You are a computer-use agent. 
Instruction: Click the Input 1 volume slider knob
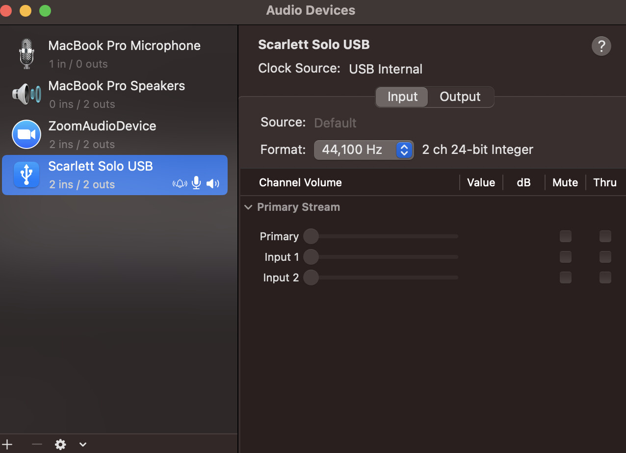pos(311,257)
